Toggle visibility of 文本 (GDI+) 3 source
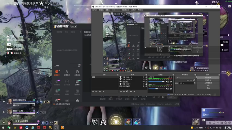 [x=144, y=77]
